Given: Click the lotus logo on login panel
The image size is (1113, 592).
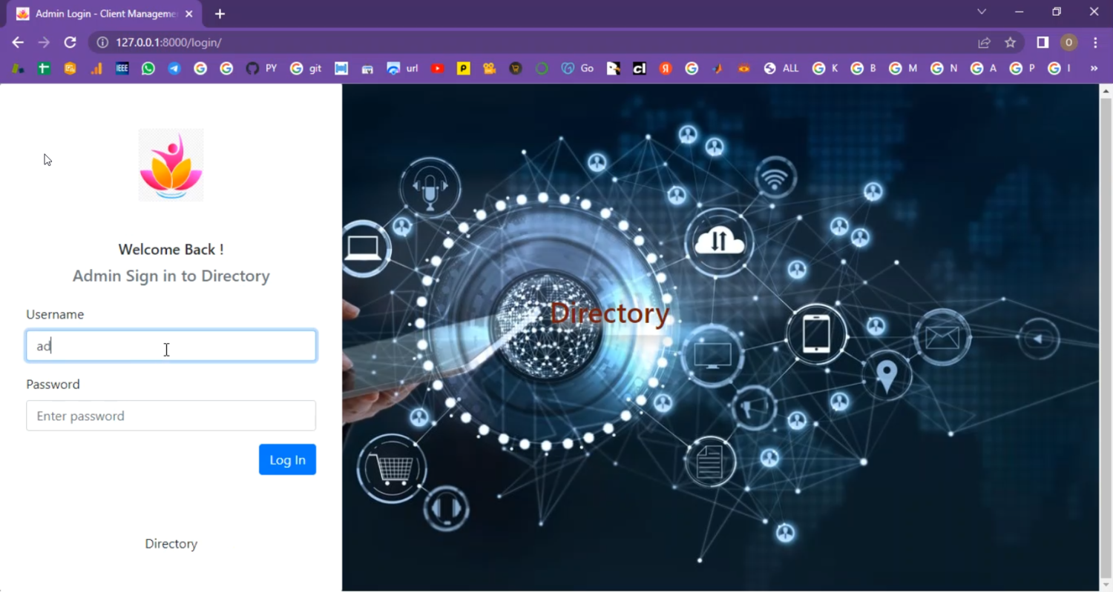Looking at the screenshot, I should [171, 165].
